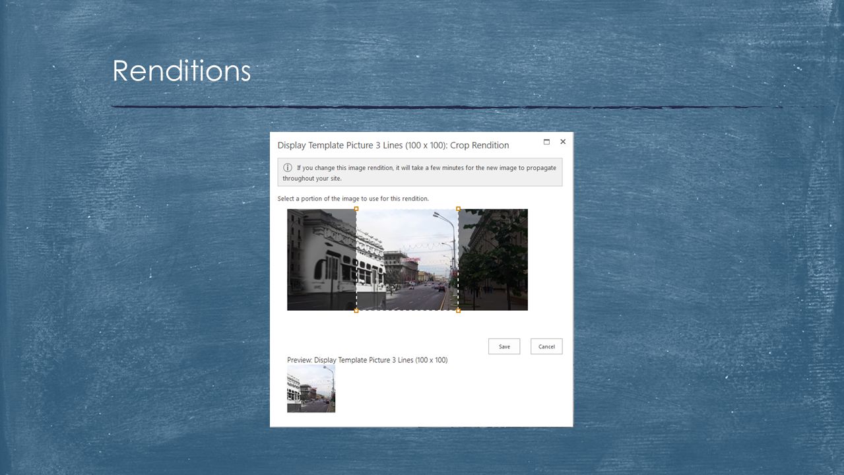Click the 'Renditions' slide heading

(x=181, y=71)
